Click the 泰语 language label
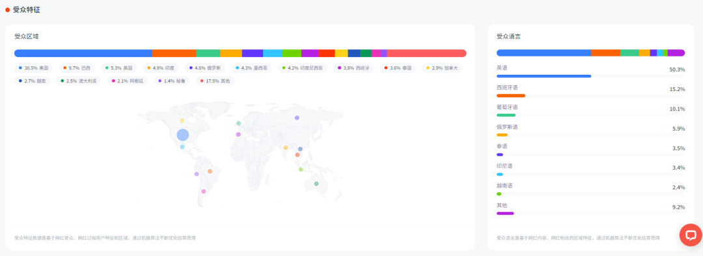This screenshot has width=703, height=256. (x=502, y=146)
